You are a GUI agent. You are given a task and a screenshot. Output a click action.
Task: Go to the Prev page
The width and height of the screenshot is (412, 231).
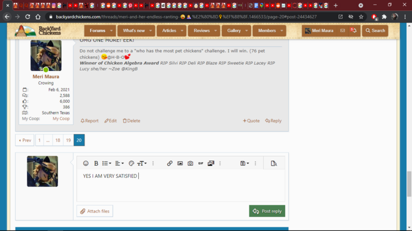tap(25, 140)
